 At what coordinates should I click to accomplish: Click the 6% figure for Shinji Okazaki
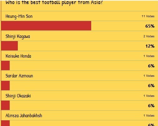[x=151, y=106]
